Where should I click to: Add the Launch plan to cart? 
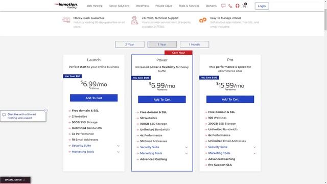(x=94, y=98)
